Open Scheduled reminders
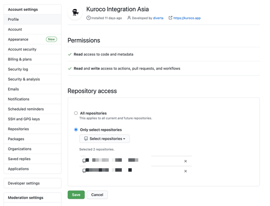 pos(32,109)
